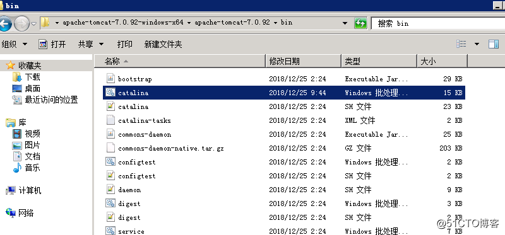Open the 组织 menu

click(x=14, y=44)
